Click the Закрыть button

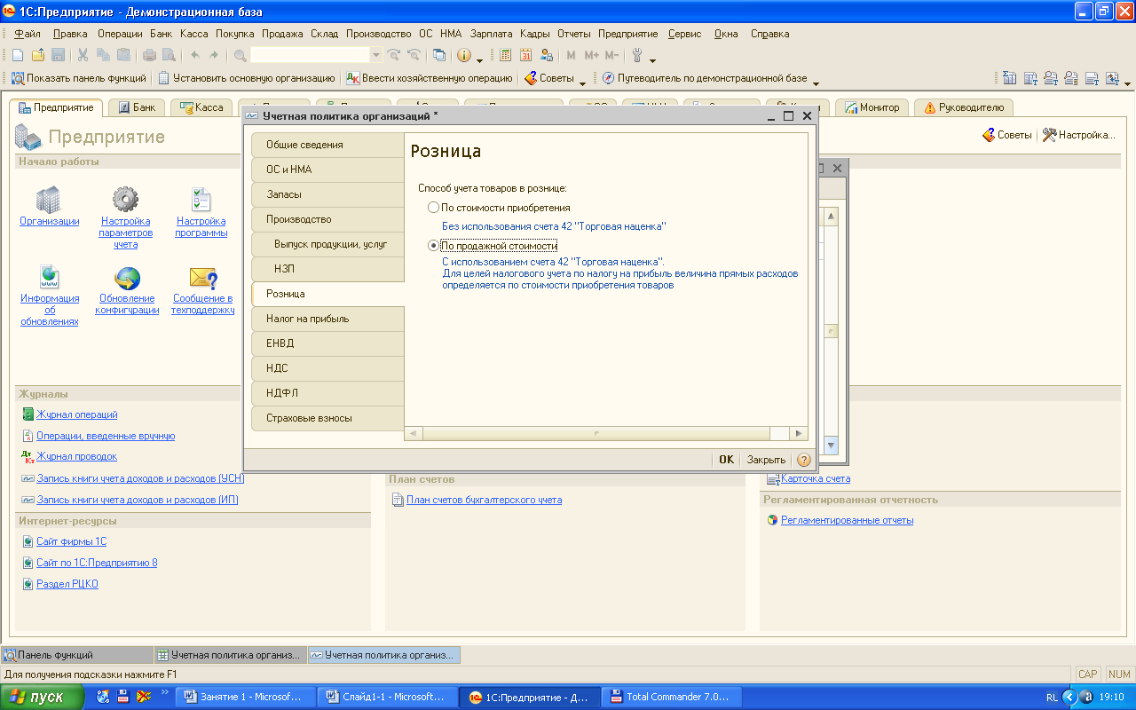(x=766, y=460)
